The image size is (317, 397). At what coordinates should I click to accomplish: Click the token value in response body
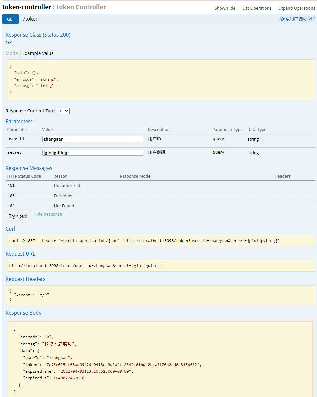point(122,365)
